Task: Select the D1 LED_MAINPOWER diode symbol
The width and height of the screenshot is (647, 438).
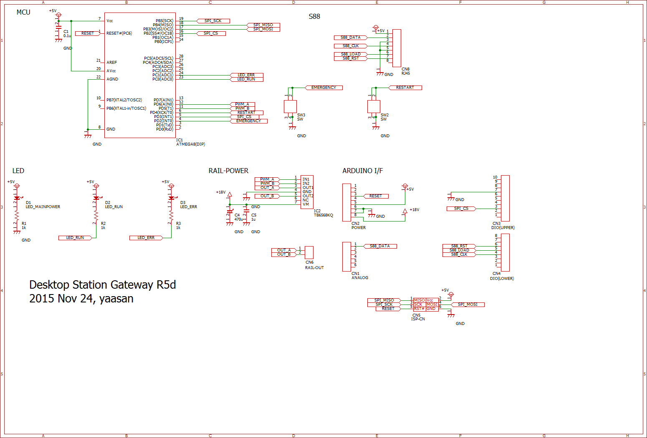Action: (x=17, y=198)
